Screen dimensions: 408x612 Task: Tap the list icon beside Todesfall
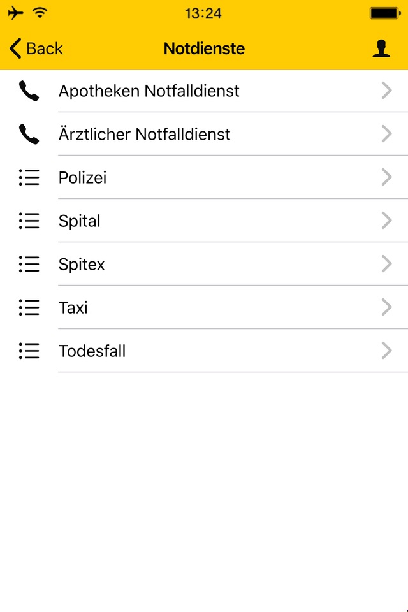(29, 351)
